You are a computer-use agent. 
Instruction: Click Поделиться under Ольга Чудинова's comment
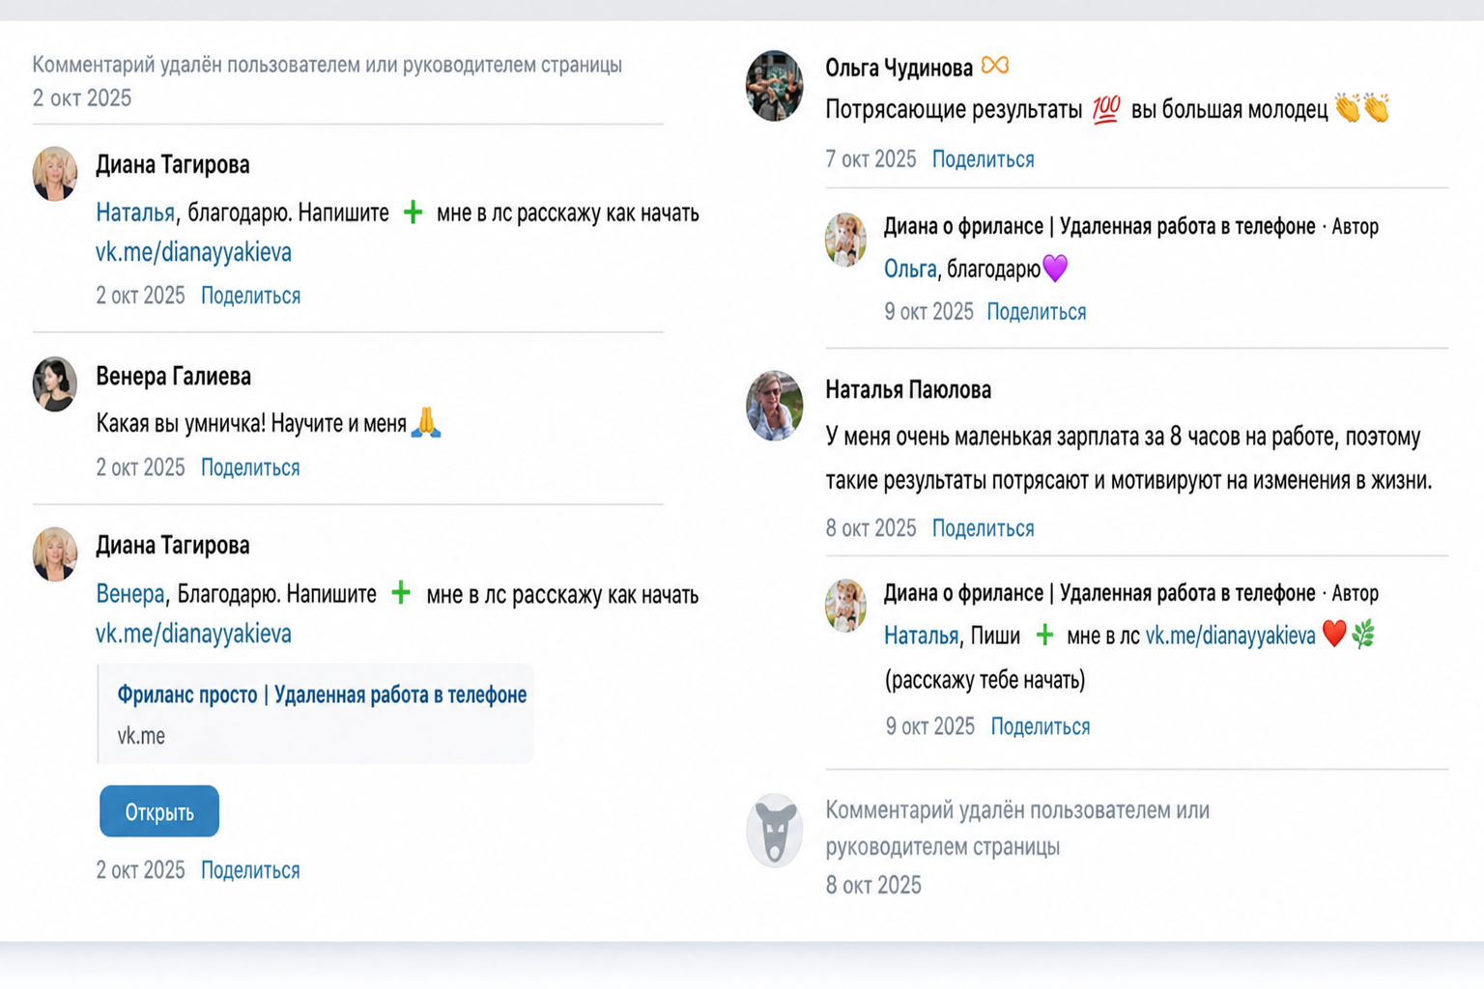tap(983, 159)
